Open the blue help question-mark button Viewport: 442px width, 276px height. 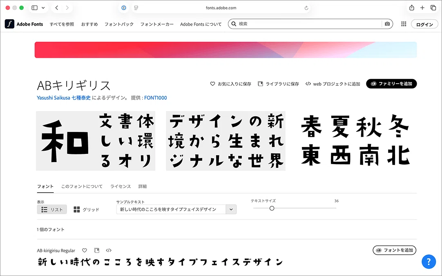pos(429,262)
